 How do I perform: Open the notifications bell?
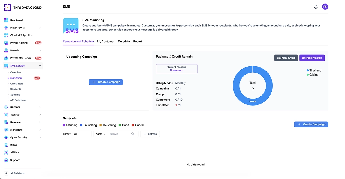316,7
